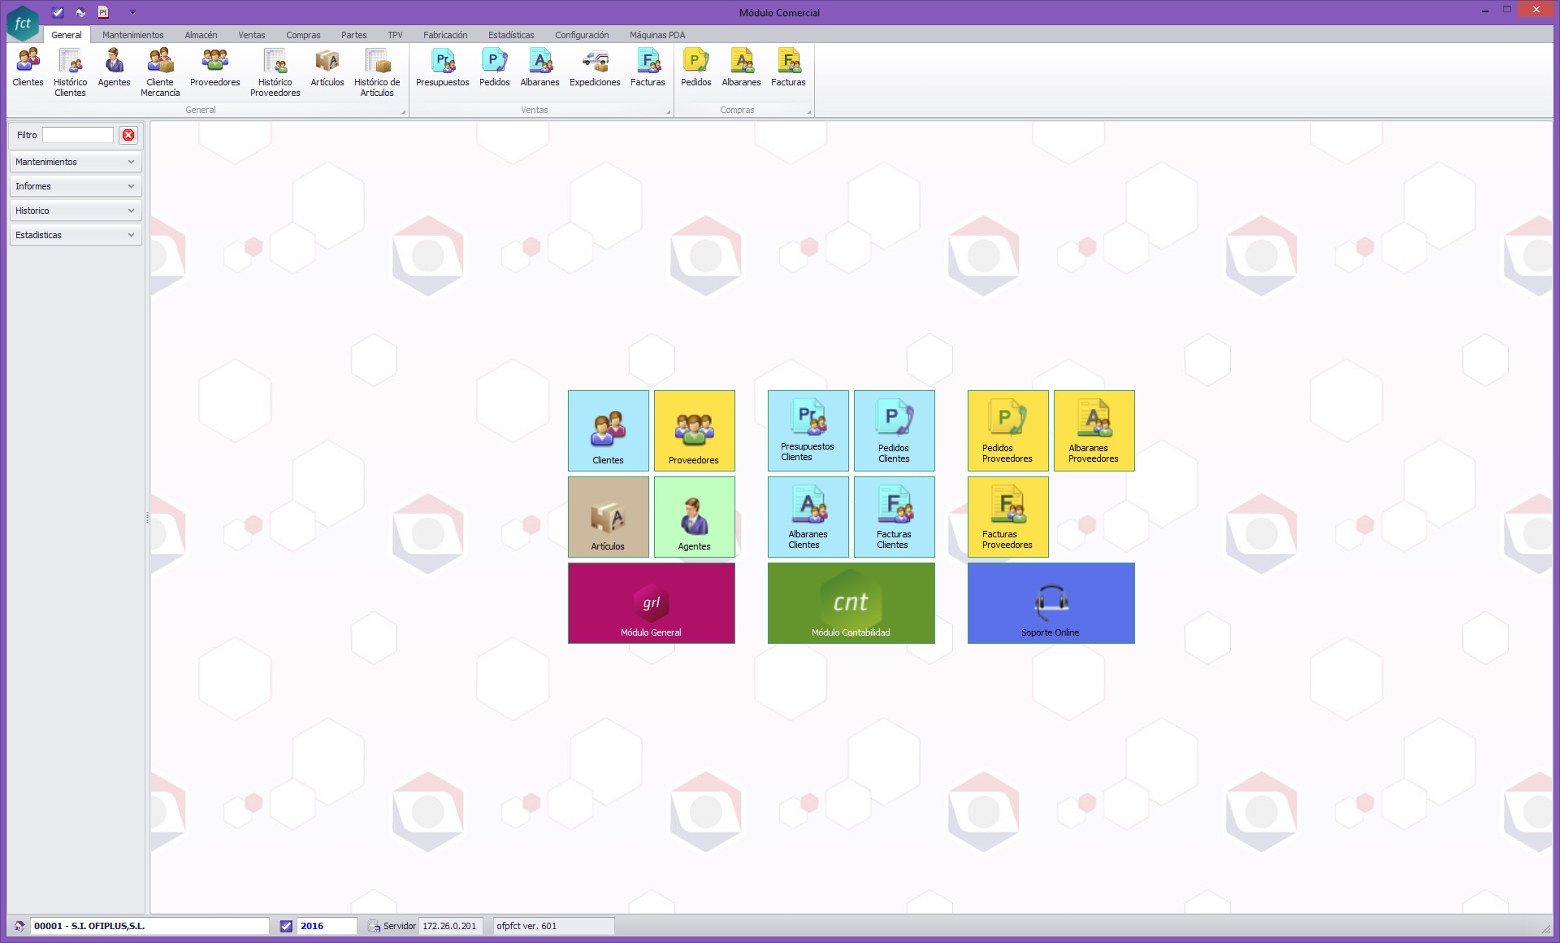The height and width of the screenshot is (943, 1560).
Task: Click the Filtro text input field
Action: 78,135
